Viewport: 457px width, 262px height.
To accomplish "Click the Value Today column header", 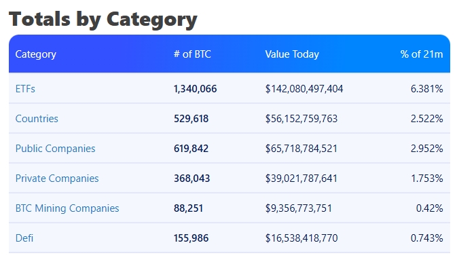I will click(x=292, y=54).
